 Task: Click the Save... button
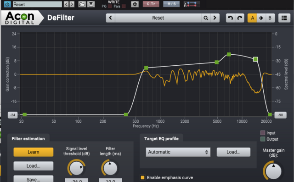(34, 179)
